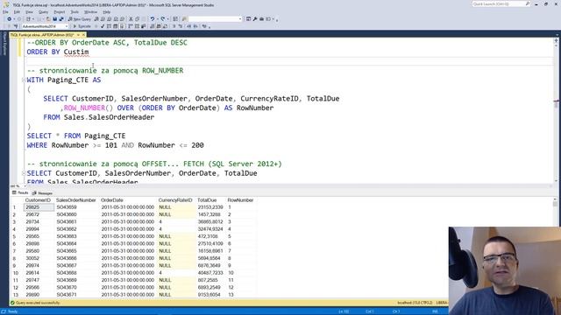Switch to the Messages tab
This screenshot has width=561, height=315.
tap(43, 192)
